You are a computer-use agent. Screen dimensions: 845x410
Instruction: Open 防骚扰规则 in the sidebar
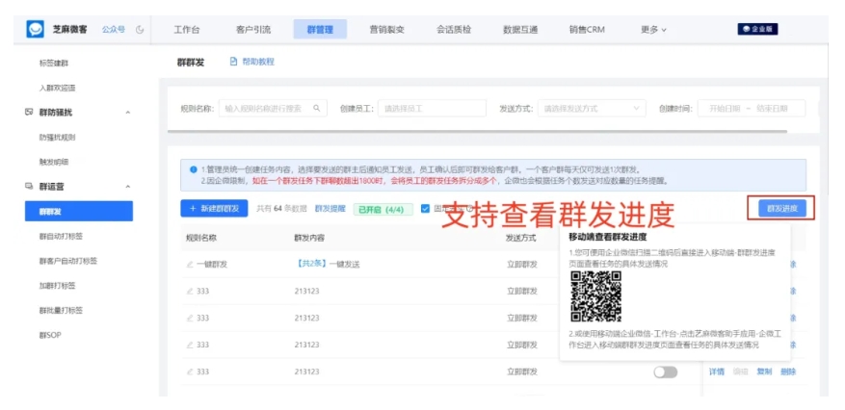point(57,138)
